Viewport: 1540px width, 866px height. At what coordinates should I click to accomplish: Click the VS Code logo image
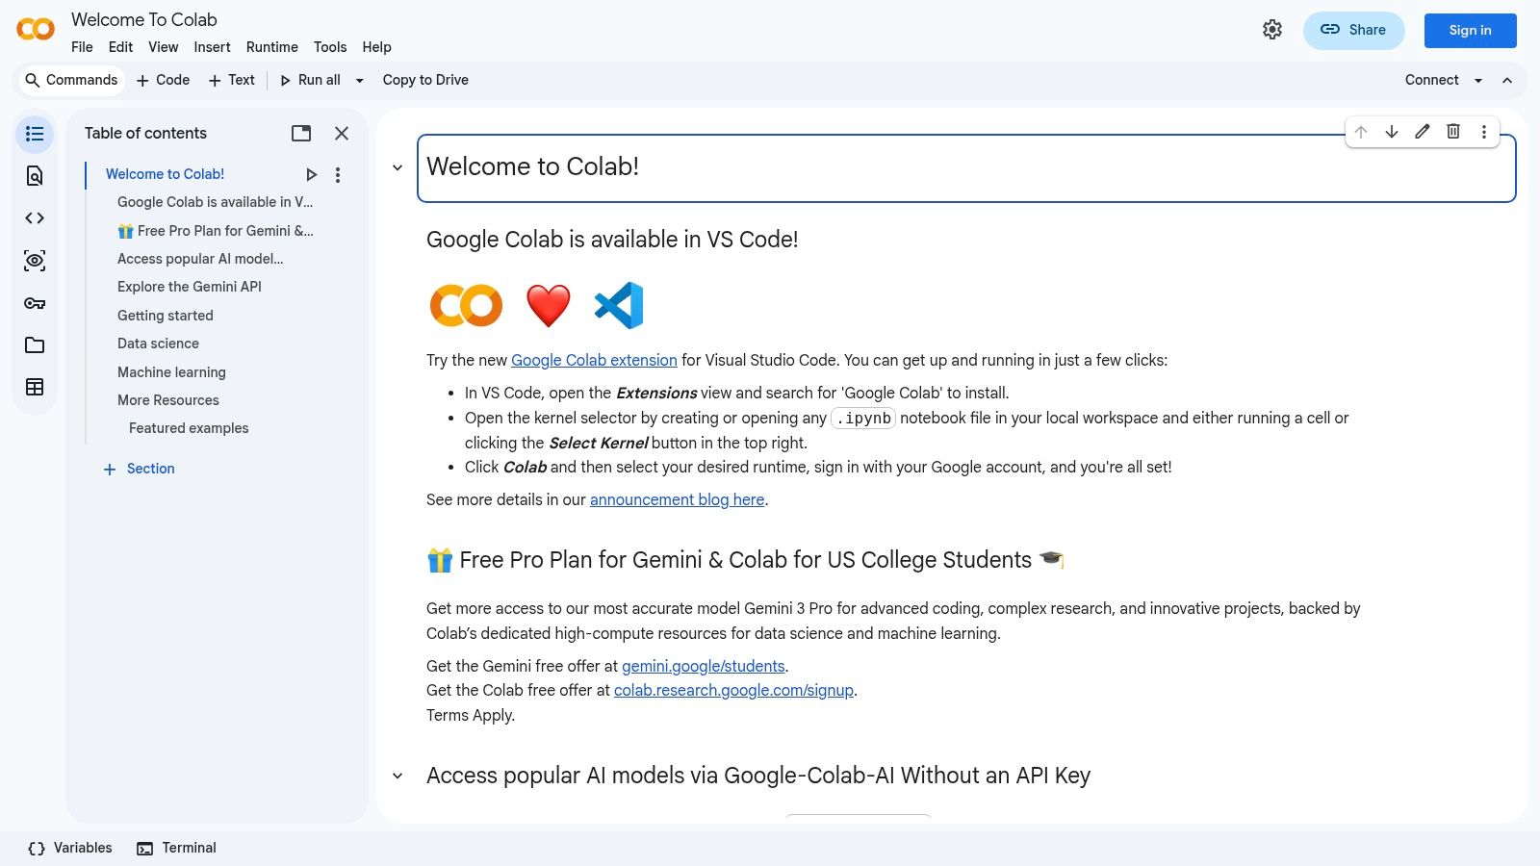coord(619,306)
